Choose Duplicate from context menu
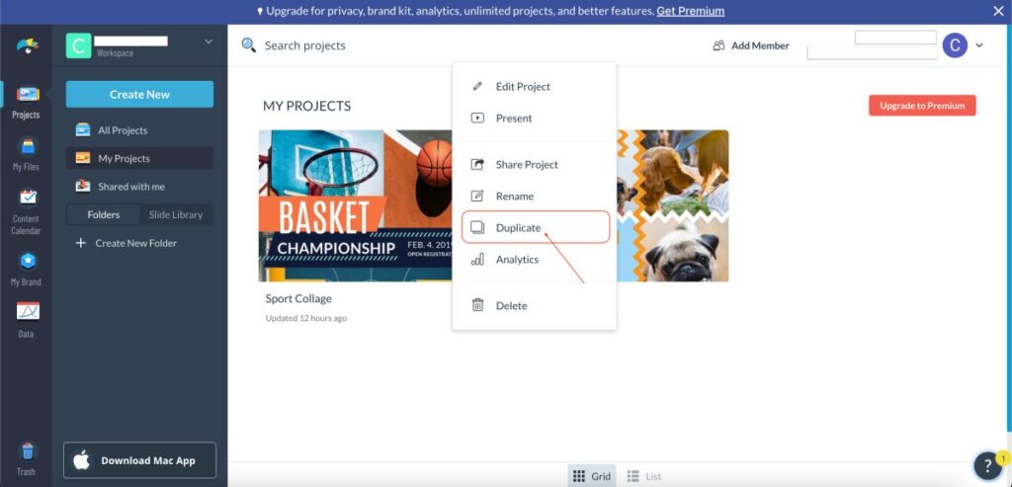The width and height of the screenshot is (1012, 487). pos(535,227)
